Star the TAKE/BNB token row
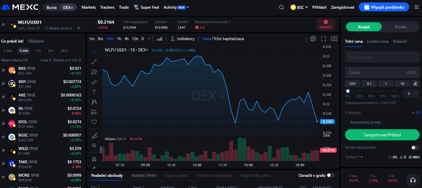The image size is (422, 188). (3, 164)
